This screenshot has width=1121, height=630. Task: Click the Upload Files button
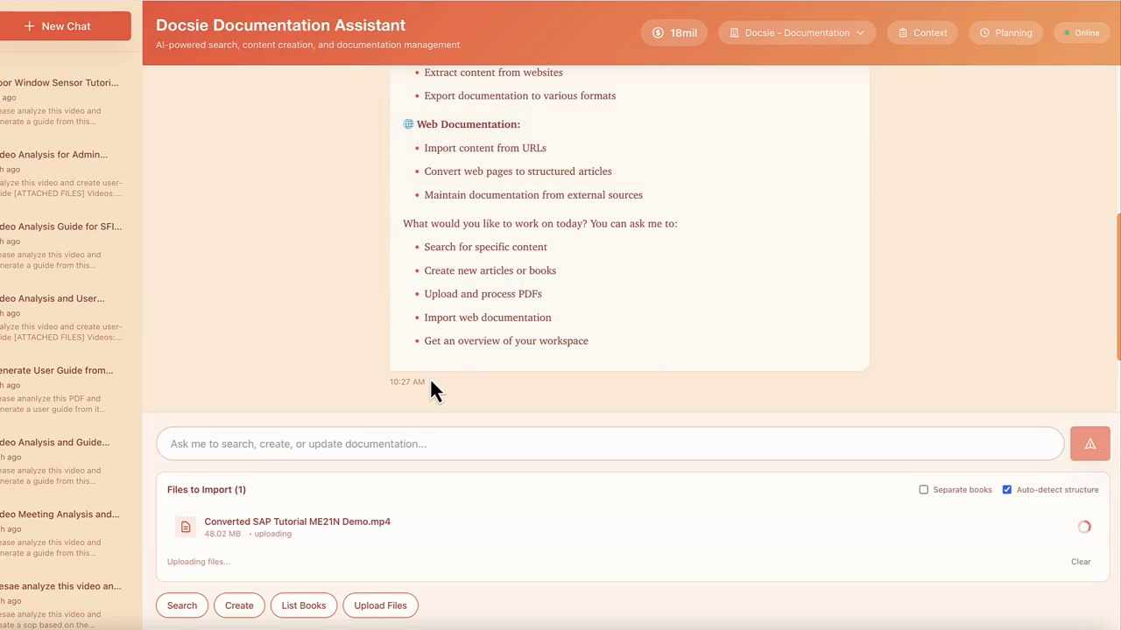(x=380, y=605)
